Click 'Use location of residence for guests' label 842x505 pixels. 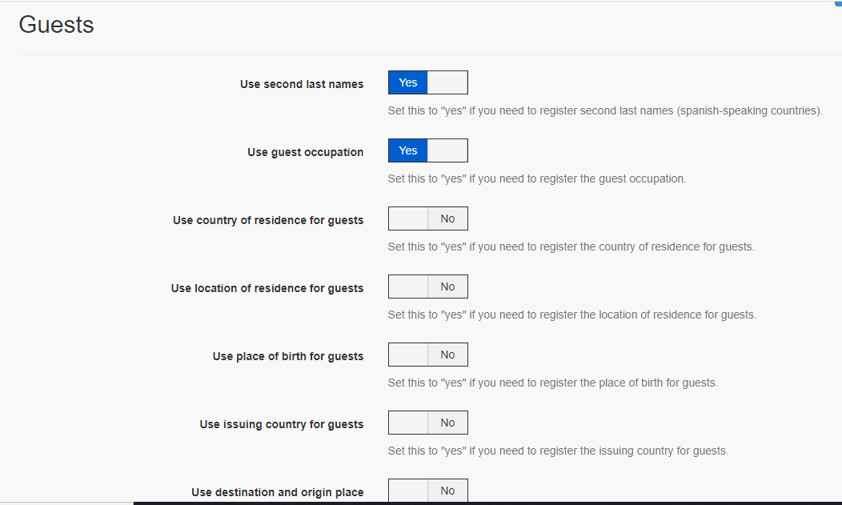pos(267,288)
